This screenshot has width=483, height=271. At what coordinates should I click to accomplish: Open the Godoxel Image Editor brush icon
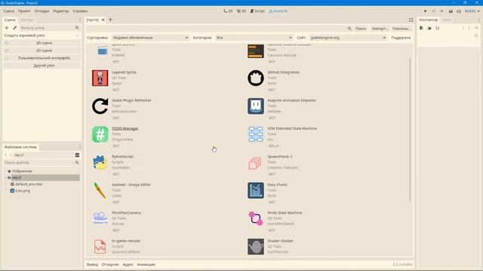(100, 190)
